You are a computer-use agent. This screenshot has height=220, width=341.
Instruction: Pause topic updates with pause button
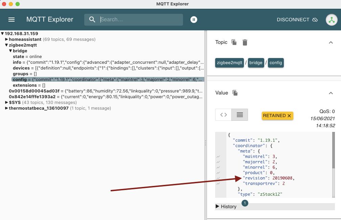pyautogui.click(x=194, y=20)
